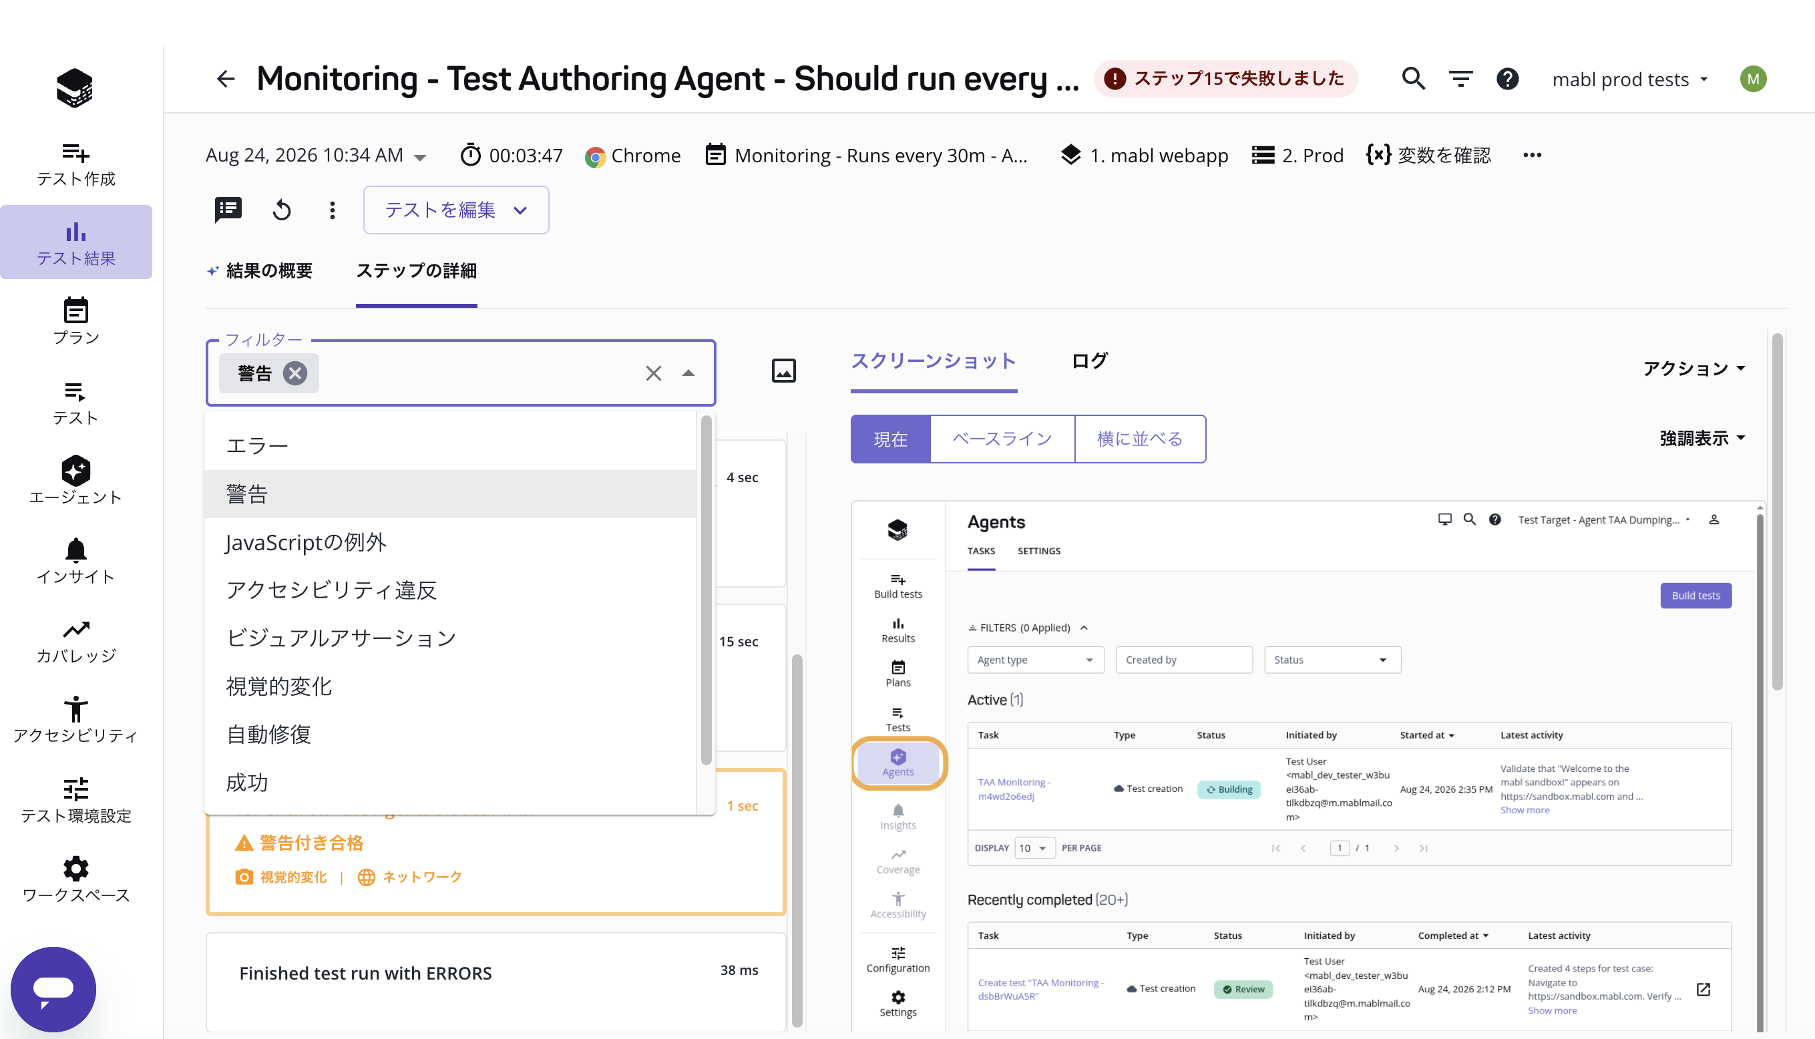The image size is (1815, 1039).
Task: Click the 2. Prod environment link
Action: [x=1297, y=155]
